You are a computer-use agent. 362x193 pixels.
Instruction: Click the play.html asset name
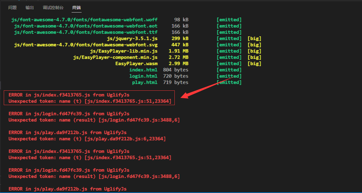[x=145, y=82]
